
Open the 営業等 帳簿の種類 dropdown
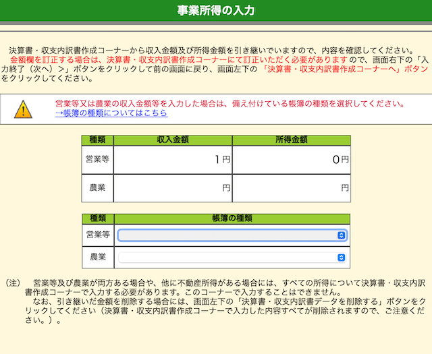(x=232, y=235)
